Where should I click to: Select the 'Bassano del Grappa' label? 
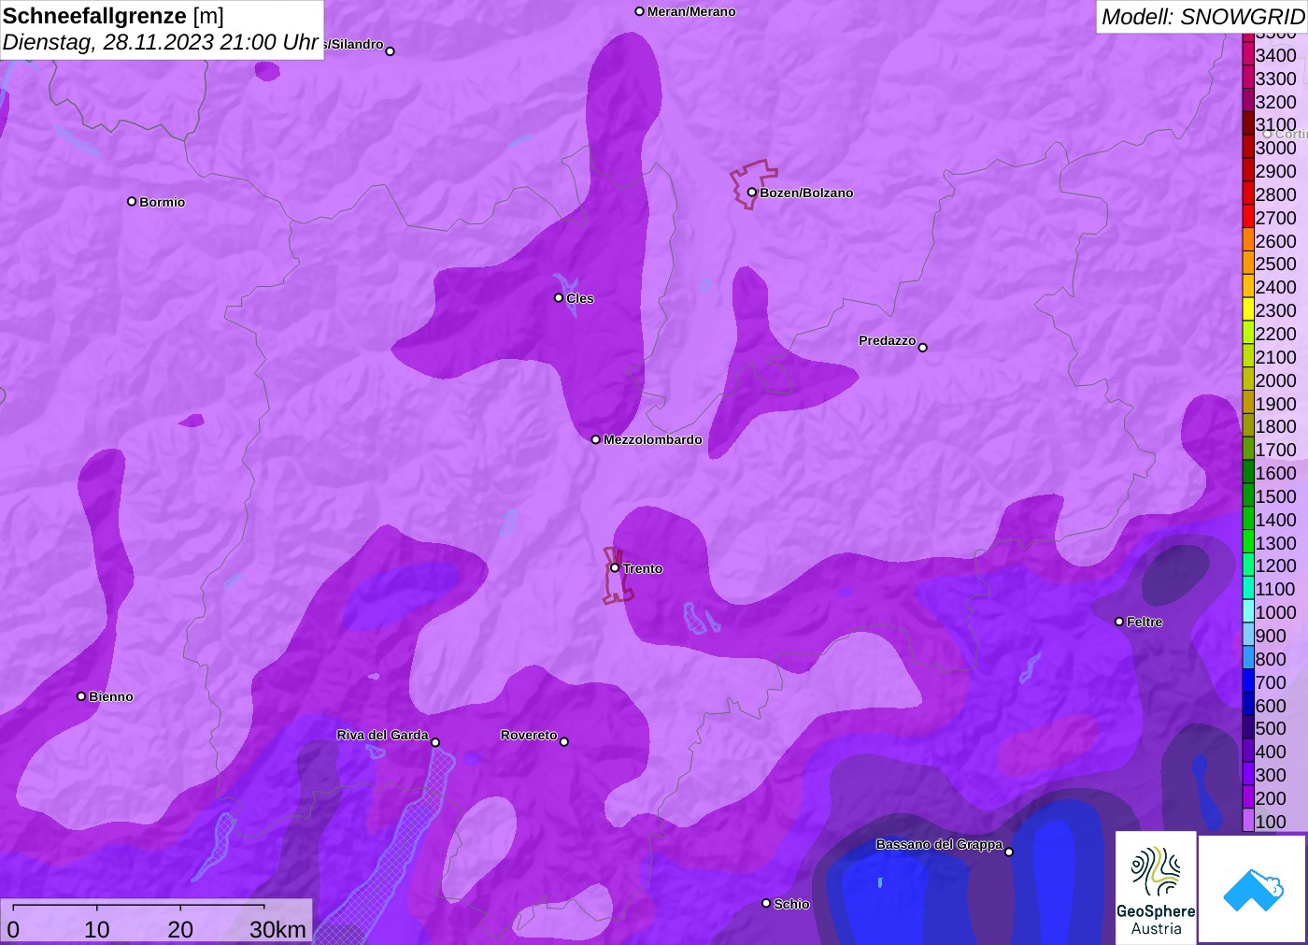tap(939, 844)
